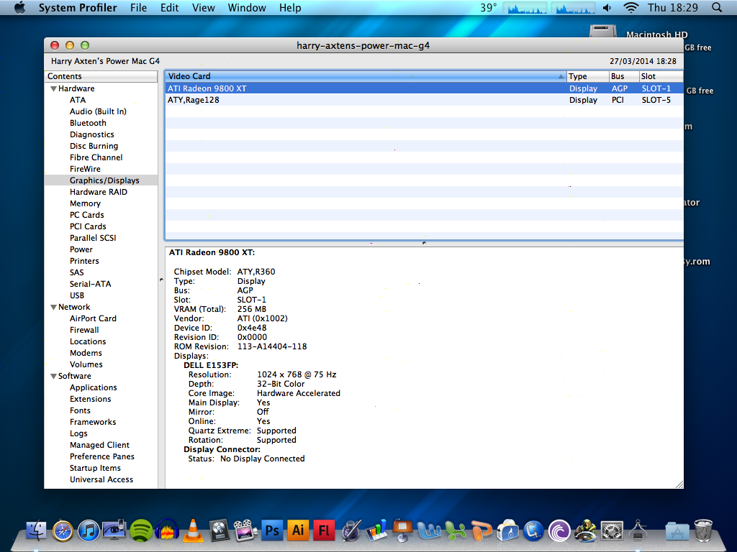Launch BitTorrent from the dock

click(x=559, y=531)
